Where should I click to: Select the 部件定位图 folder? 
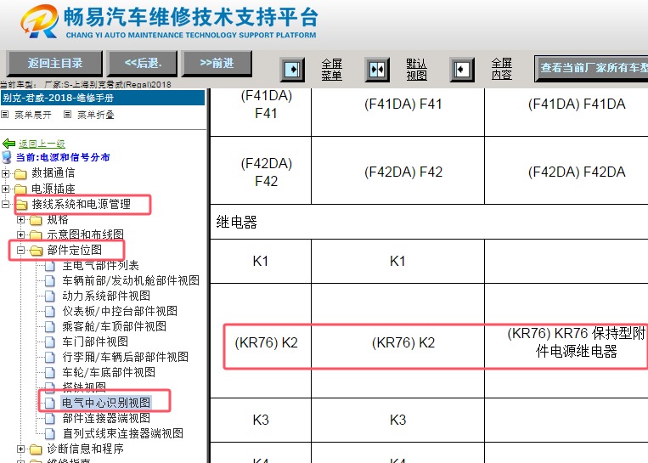pos(75,250)
